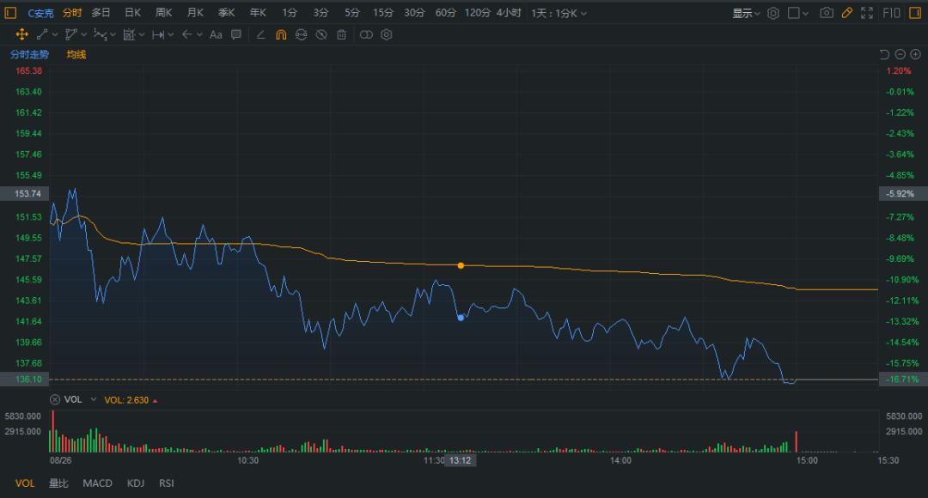Screen dimensions: 928x498
Task: Click the orange pencil drawing icon
Action: pos(846,13)
